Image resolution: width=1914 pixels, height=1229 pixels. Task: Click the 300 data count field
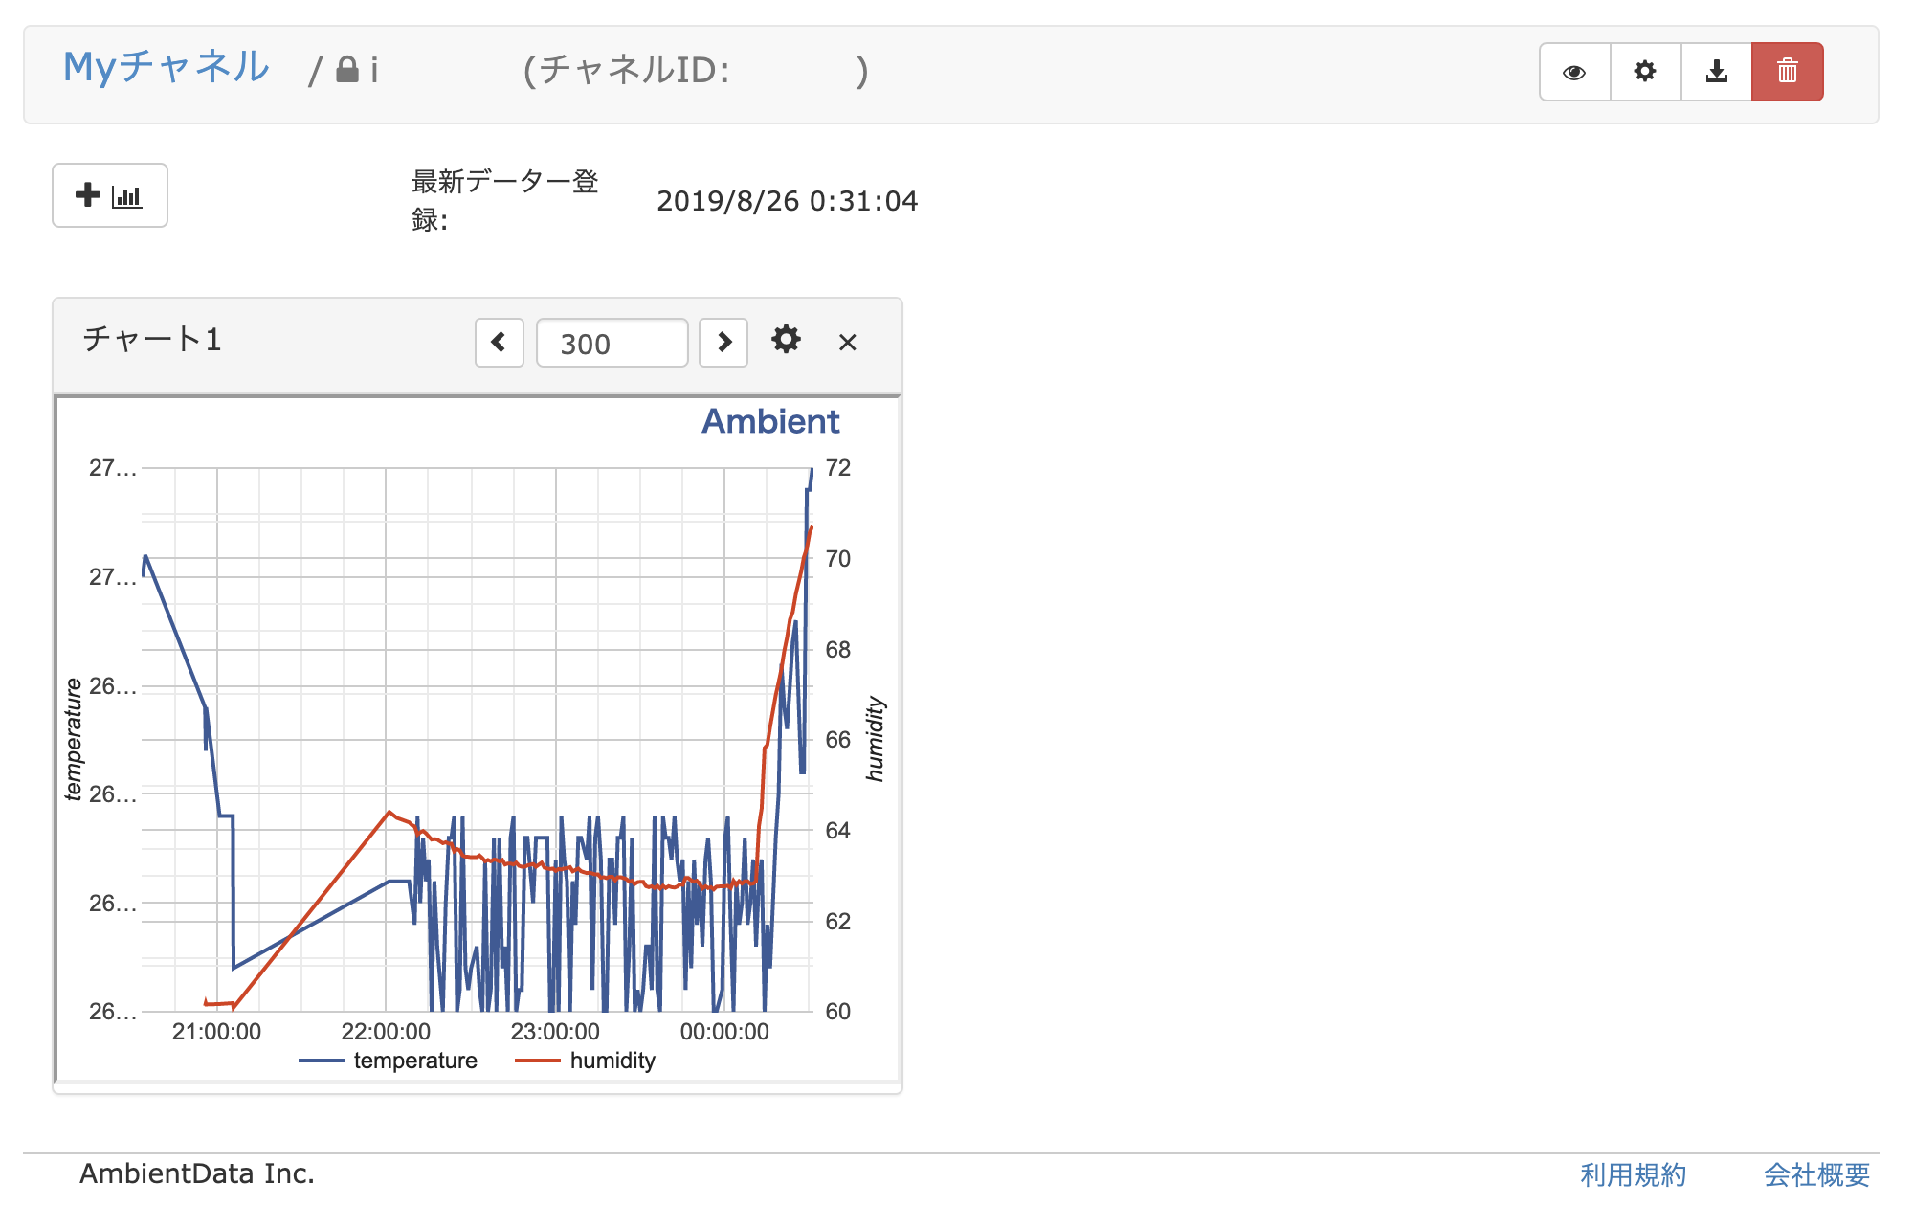[612, 344]
